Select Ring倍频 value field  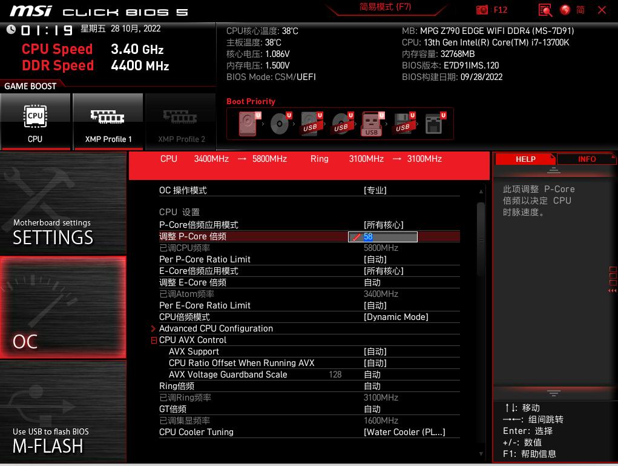[x=372, y=386]
